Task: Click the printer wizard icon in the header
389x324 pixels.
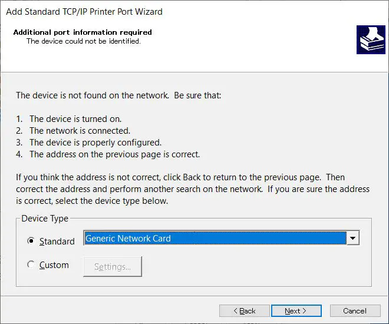Action: click(x=371, y=39)
